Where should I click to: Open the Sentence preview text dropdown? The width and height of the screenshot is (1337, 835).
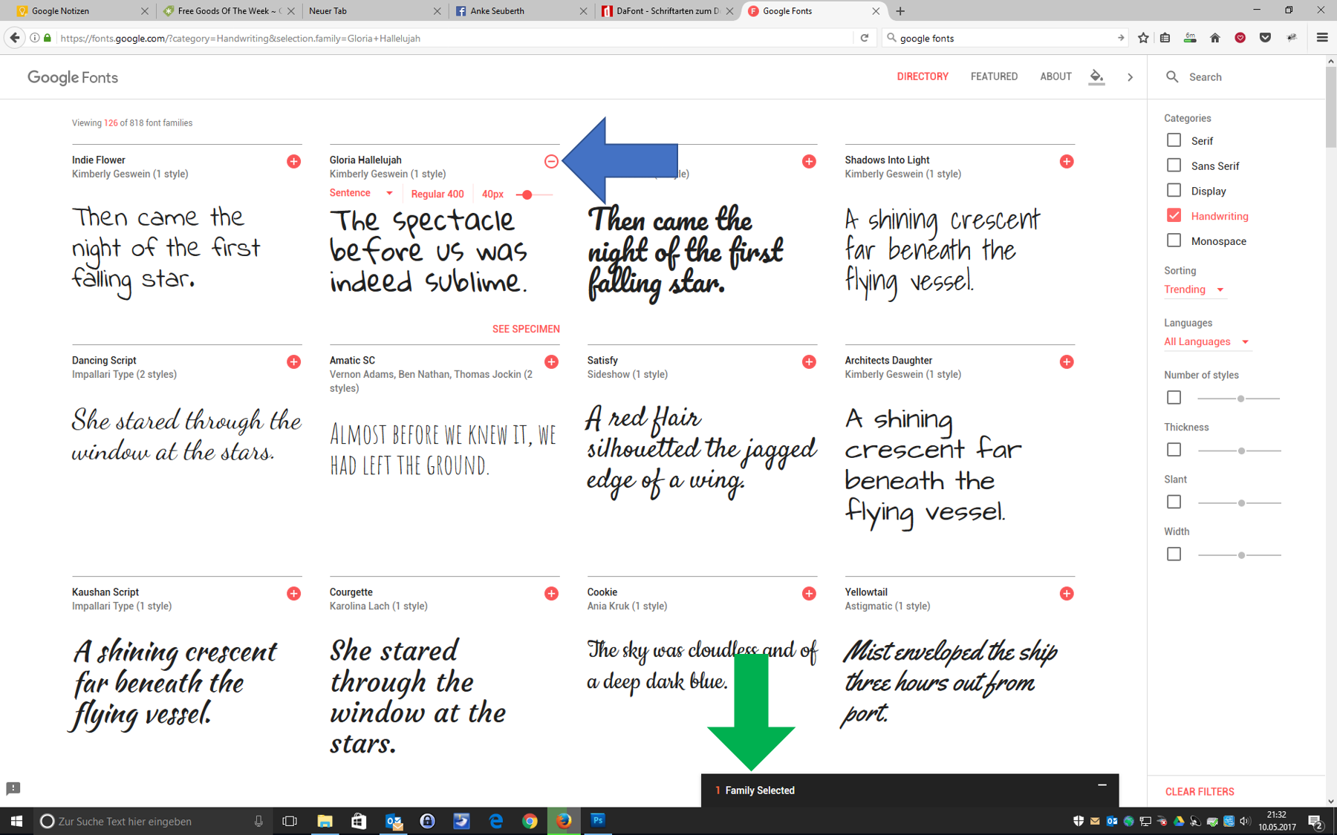(361, 193)
